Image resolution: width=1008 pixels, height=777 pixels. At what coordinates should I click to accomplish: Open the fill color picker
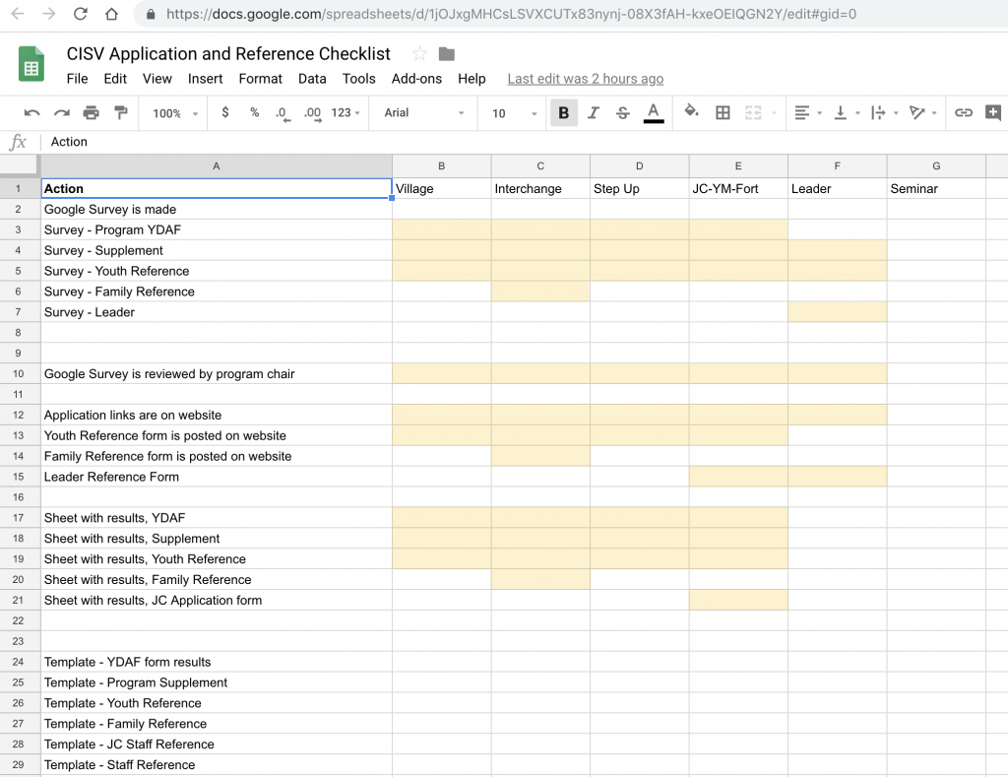coord(689,112)
